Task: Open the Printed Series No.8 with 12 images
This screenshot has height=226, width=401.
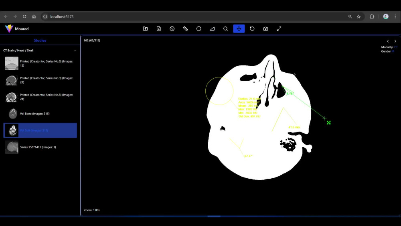Action: (x=40, y=63)
